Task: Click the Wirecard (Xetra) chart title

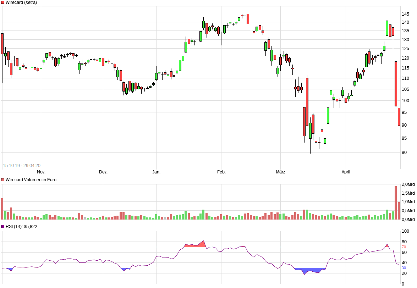Action: coord(21,2)
